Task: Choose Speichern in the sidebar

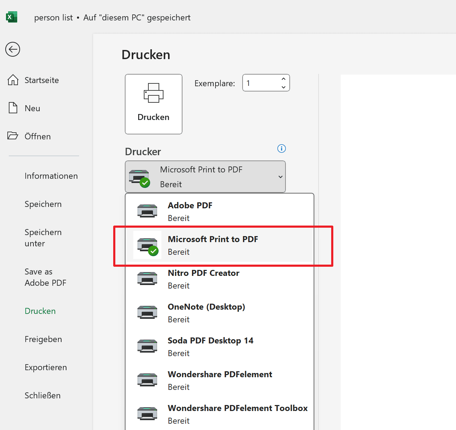Action: [x=43, y=204]
